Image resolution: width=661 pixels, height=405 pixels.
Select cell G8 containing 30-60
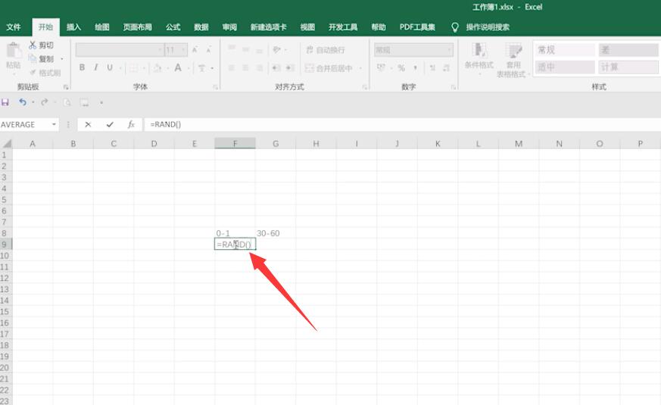tap(276, 233)
